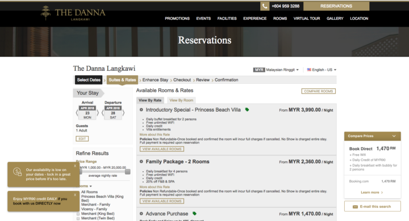This screenshot has width=409, height=221.
Task: Click the maximum price slider handle
Action: coord(128,172)
